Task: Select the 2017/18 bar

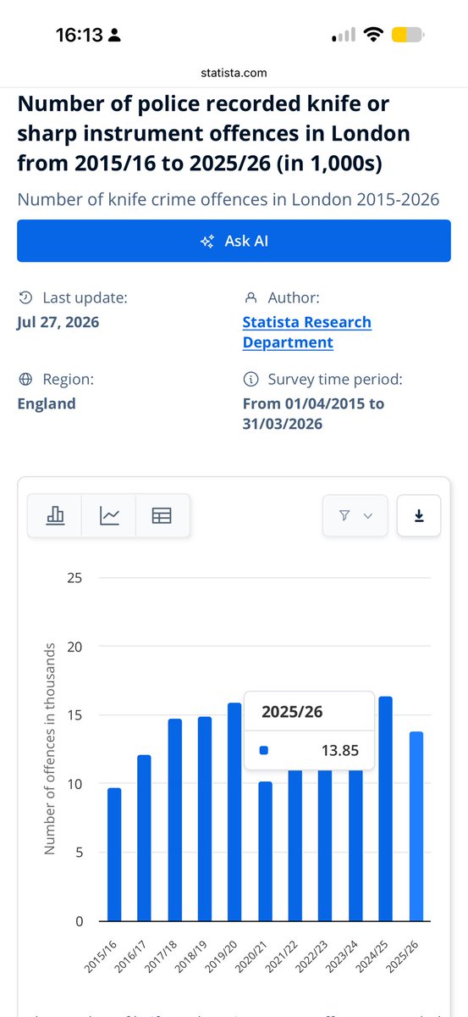Action: (174, 820)
